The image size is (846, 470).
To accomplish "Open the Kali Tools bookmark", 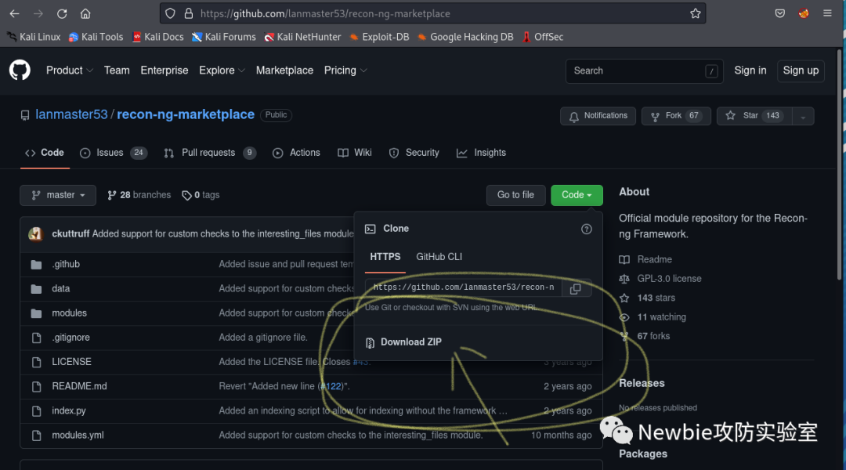I will pos(96,37).
